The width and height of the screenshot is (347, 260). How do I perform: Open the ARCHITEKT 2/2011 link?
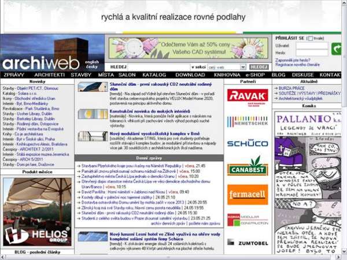click(x=36, y=149)
